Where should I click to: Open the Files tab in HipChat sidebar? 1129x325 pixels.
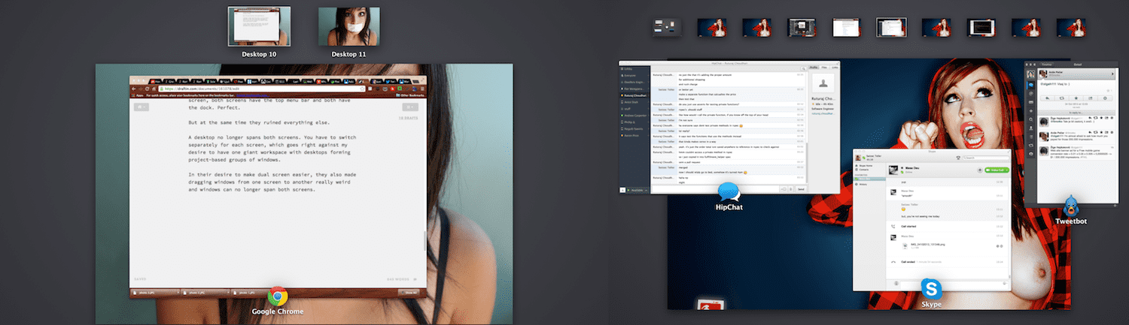(x=823, y=68)
